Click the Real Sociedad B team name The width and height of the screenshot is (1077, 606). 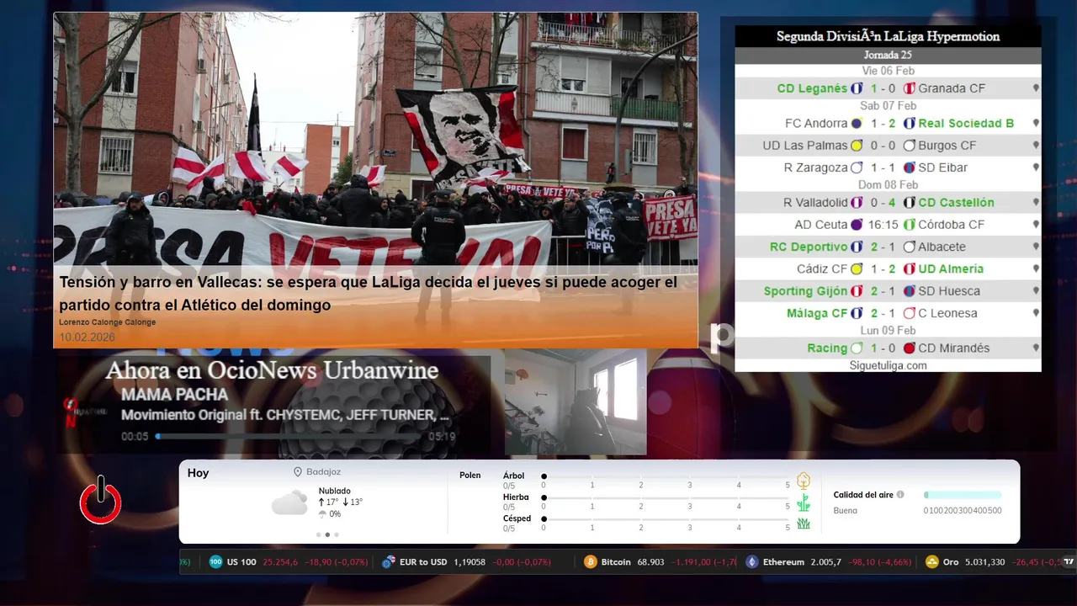[x=966, y=123]
